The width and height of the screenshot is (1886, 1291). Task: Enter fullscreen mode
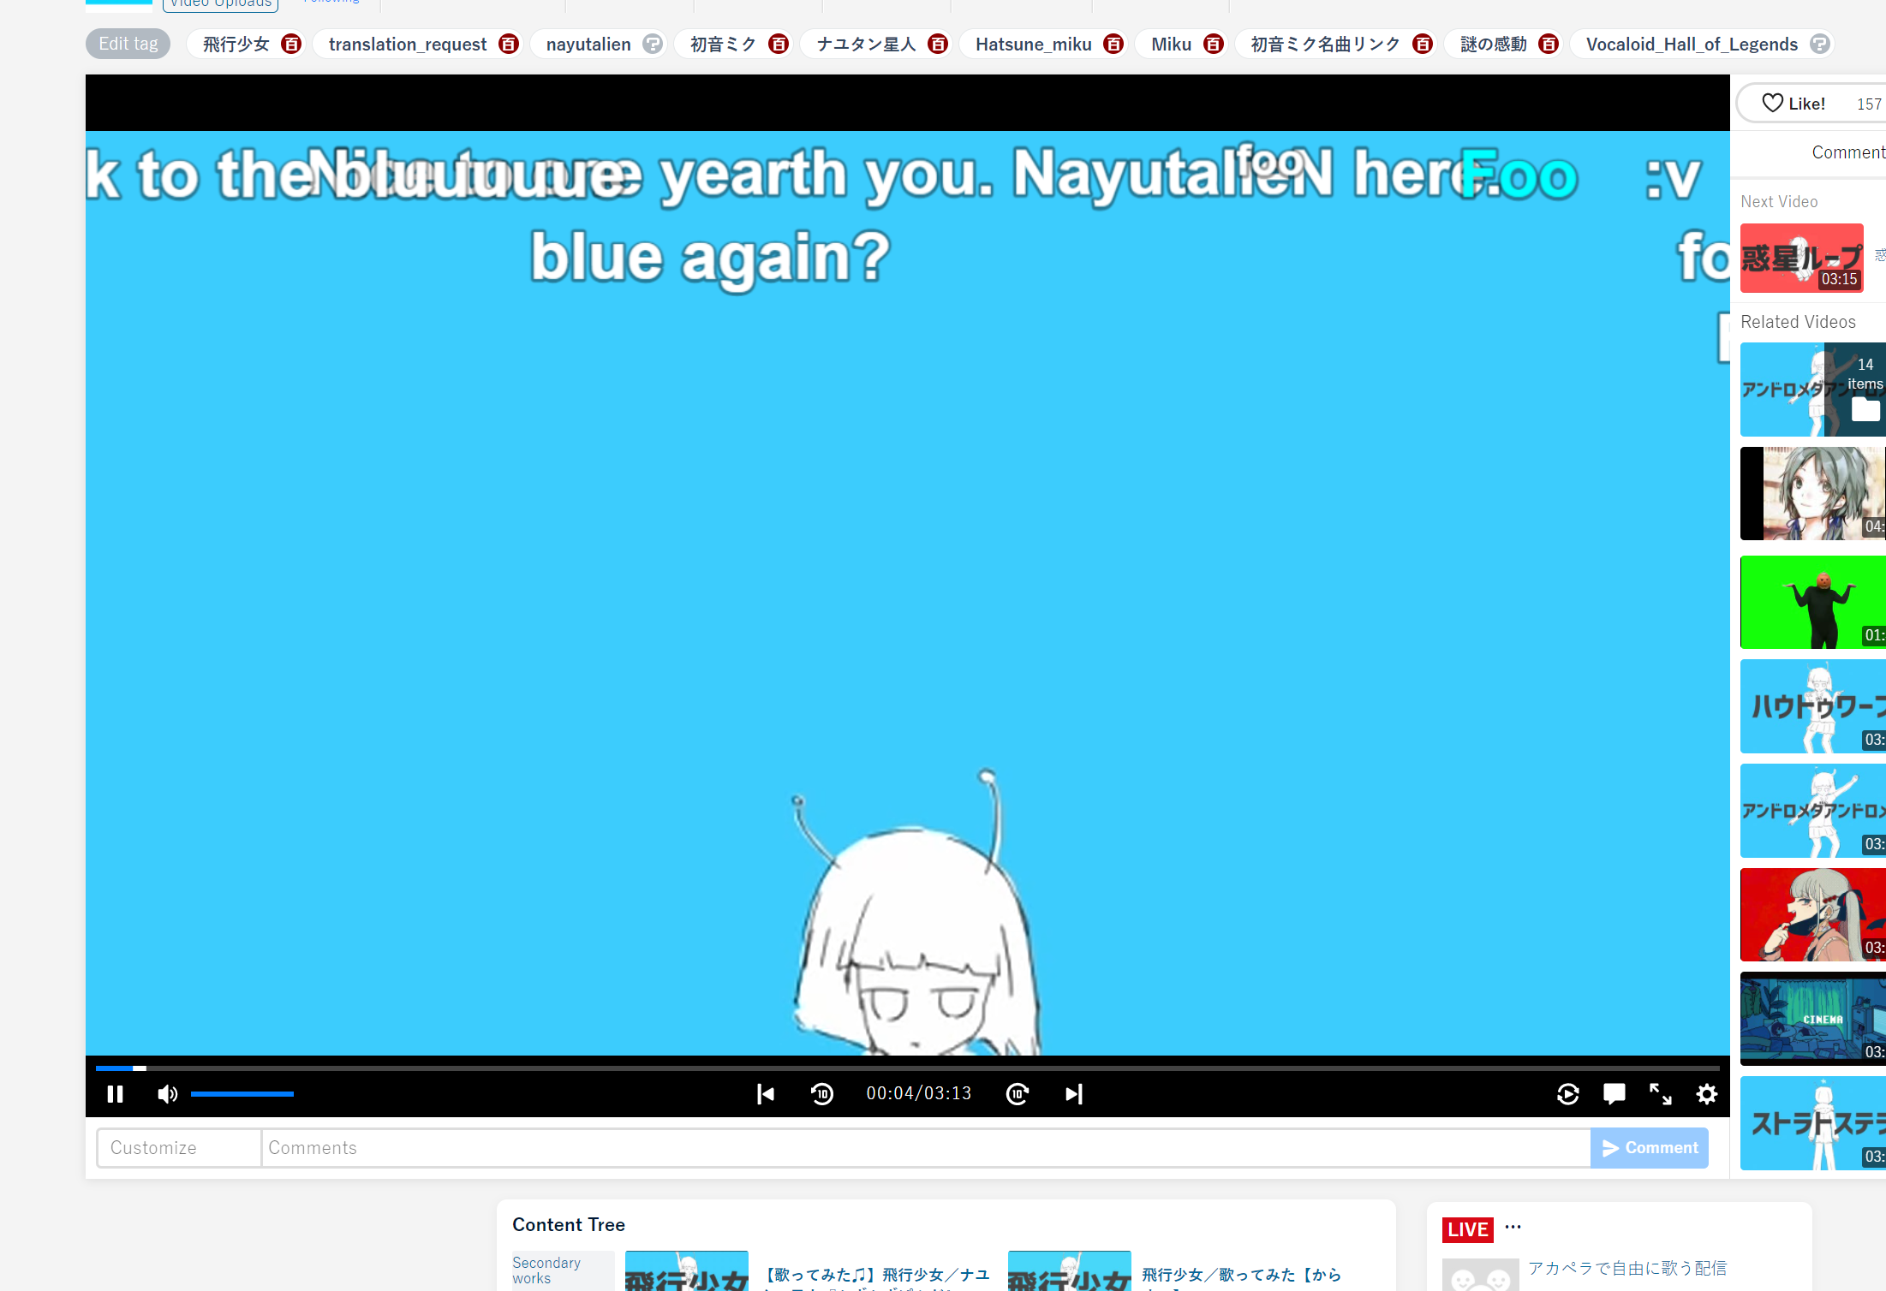coord(1660,1094)
